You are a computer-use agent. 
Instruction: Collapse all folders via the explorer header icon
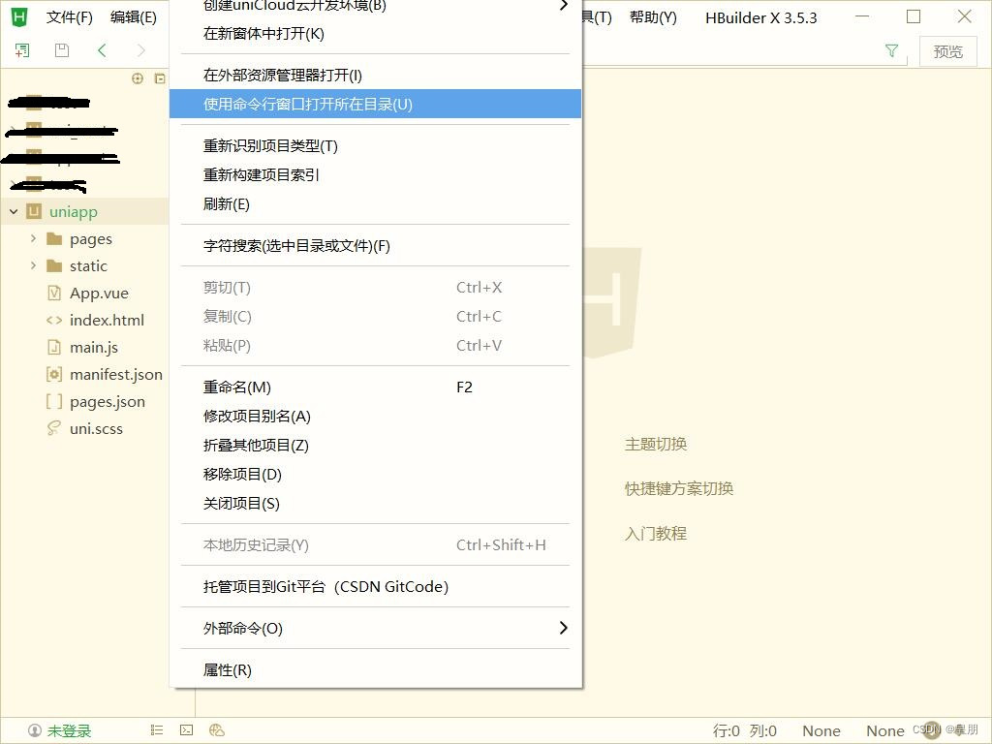pos(159,77)
